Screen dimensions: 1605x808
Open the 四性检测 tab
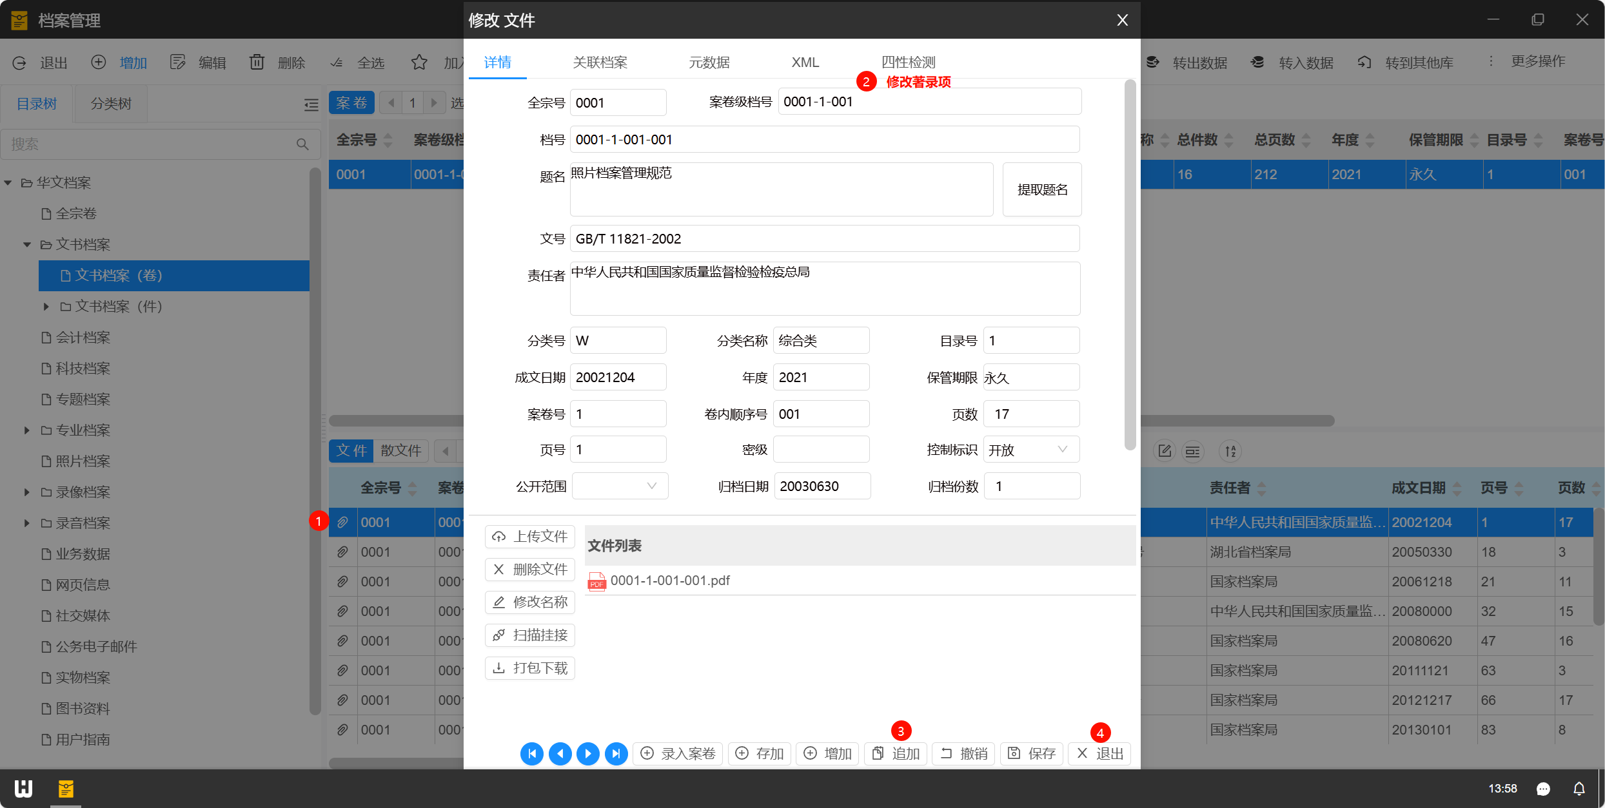point(908,63)
